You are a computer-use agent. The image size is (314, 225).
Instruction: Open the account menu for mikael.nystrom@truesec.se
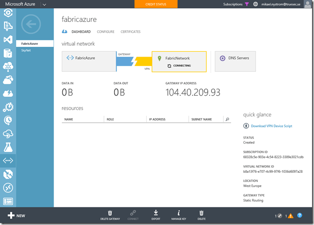(285, 4)
